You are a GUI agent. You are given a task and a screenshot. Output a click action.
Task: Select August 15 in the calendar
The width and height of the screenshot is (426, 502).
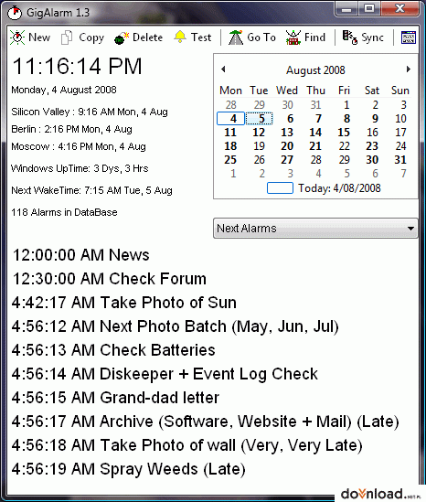344,133
